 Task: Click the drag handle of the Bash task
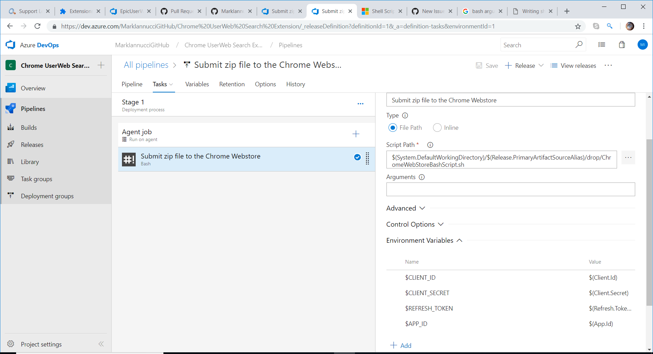point(367,159)
